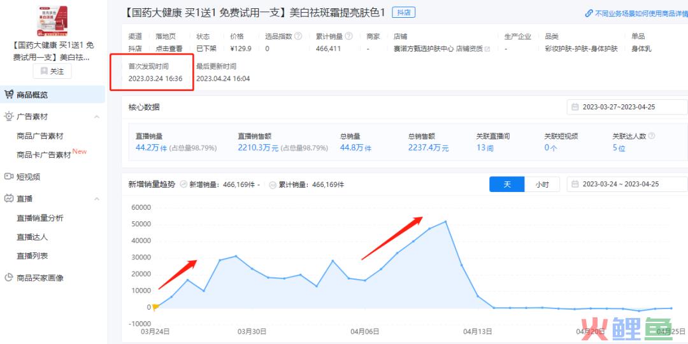This screenshot has width=688, height=344.
Task: Click 身体乳 单品 value
Action: coord(641,48)
